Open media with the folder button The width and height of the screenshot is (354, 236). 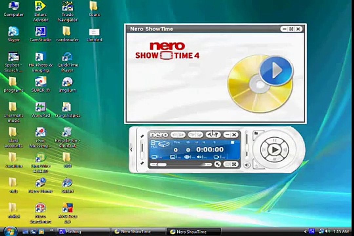click(257, 134)
